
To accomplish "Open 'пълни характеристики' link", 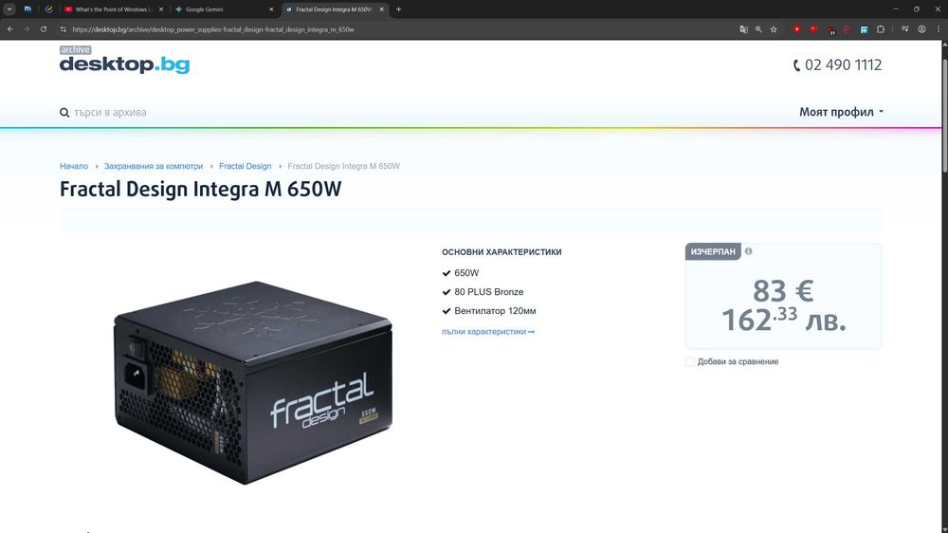I will 488,332.
